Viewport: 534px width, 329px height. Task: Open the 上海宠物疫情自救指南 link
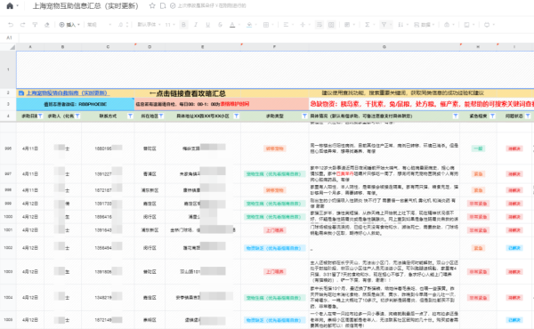[x=67, y=92]
